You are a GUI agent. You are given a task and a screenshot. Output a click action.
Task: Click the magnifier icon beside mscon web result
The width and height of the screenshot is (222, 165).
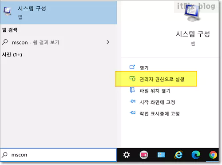5,42
